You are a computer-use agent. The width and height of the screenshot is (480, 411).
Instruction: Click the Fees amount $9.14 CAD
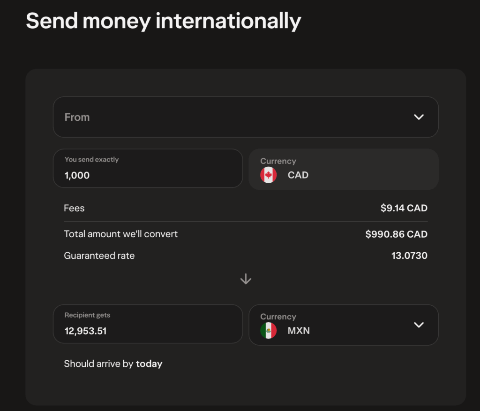[x=404, y=208]
